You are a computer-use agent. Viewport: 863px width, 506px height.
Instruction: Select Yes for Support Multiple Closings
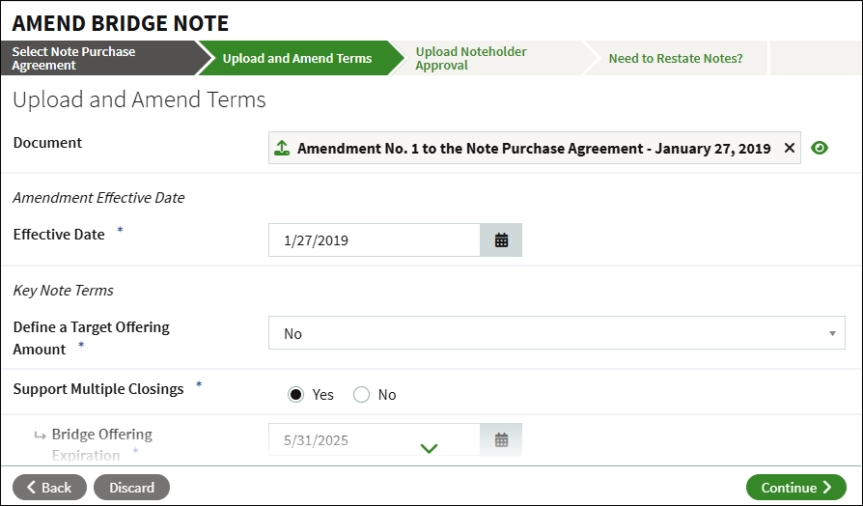click(296, 394)
